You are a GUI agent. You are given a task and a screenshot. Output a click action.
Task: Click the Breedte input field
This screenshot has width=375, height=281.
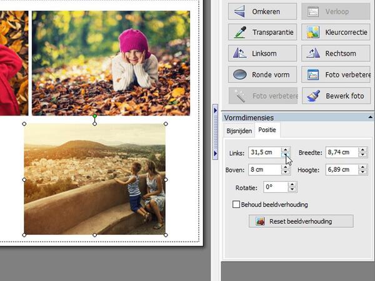click(x=341, y=152)
